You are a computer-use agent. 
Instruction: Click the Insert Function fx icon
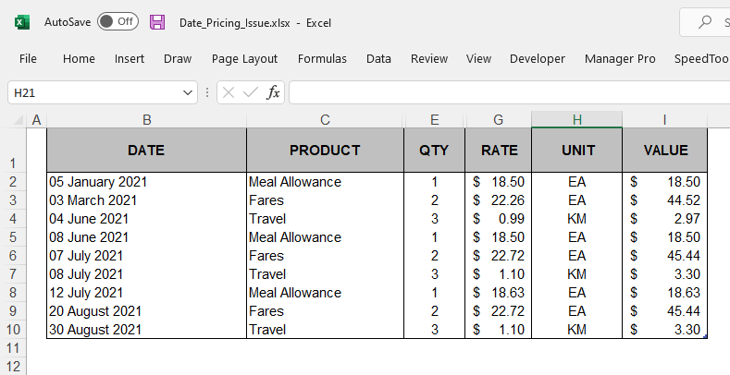(x=273, y=92)
